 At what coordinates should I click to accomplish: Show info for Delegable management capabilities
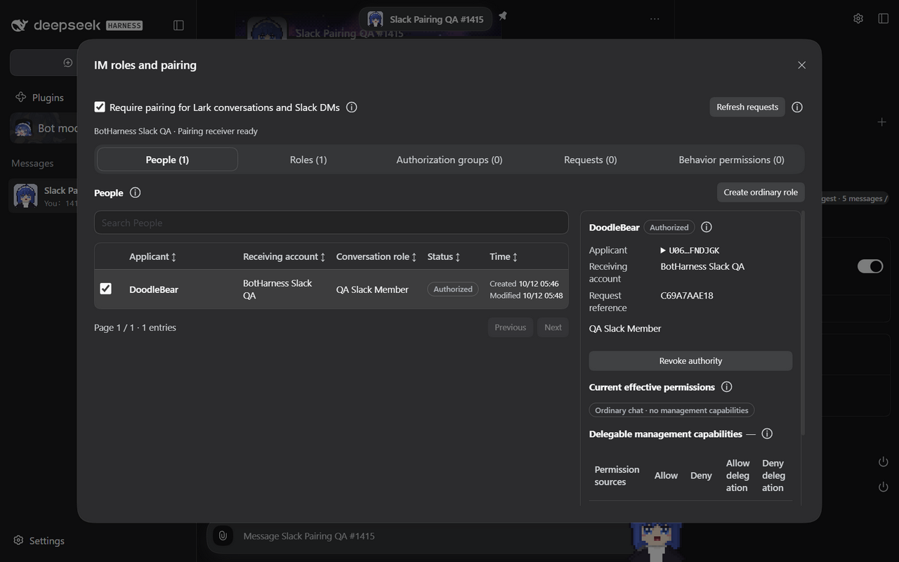click(767, 433)
